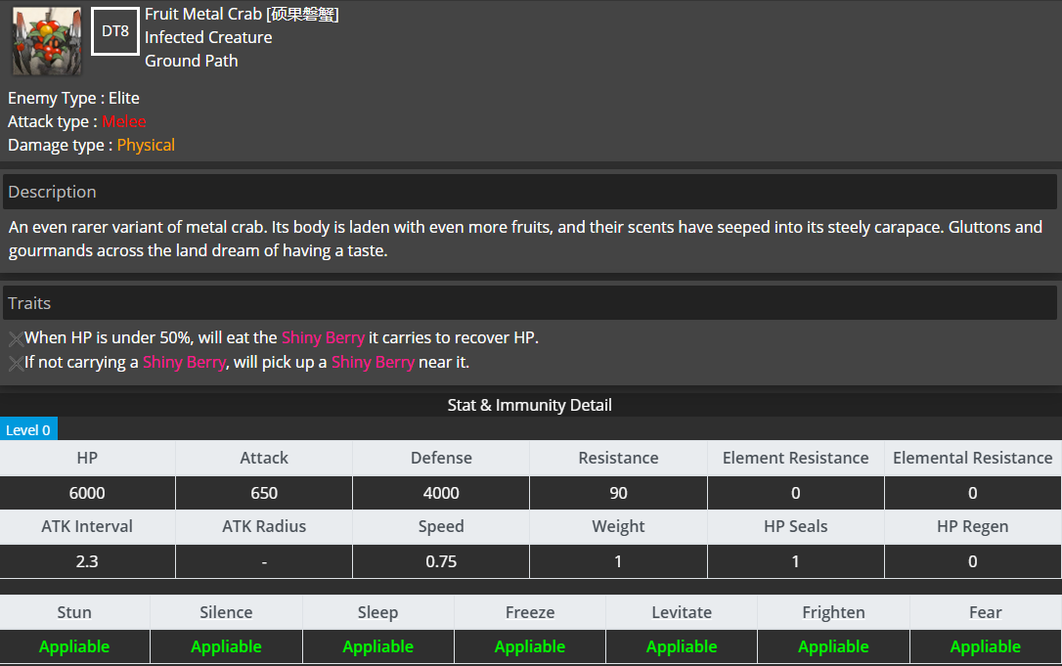This screenshot has width=1062, height=666.
Task: Click the last Shiny Berry link near 'near it'
Action: (x=373, y=362)
